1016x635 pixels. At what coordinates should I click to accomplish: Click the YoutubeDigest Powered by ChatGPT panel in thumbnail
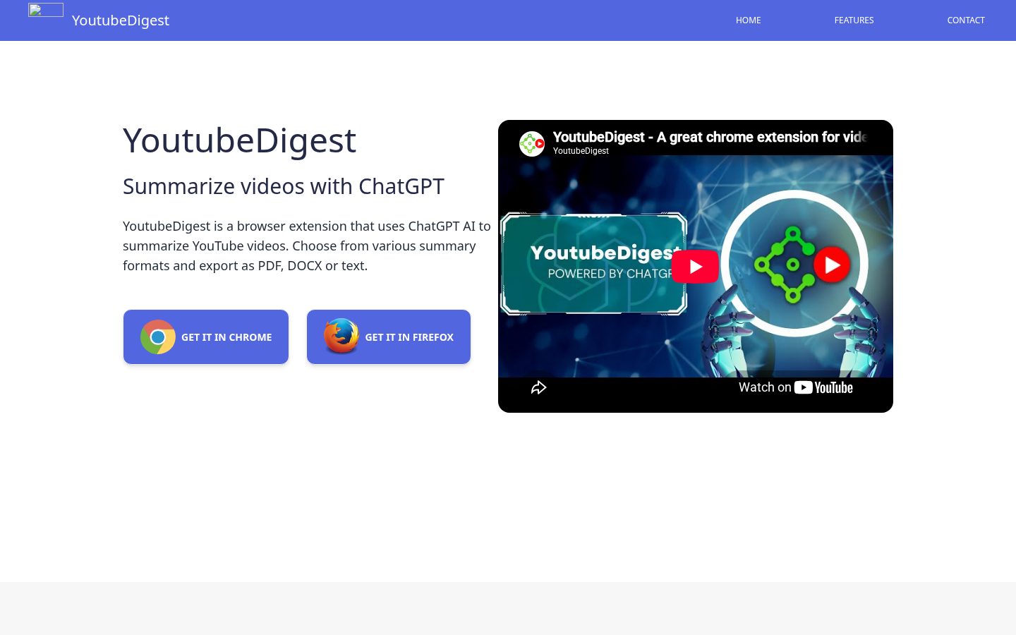[593, 264]
